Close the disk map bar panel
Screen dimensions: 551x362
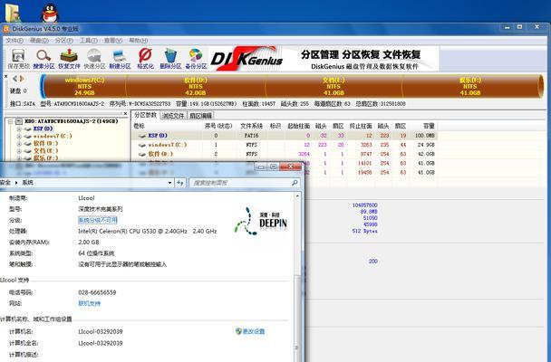tap(6, 76)
